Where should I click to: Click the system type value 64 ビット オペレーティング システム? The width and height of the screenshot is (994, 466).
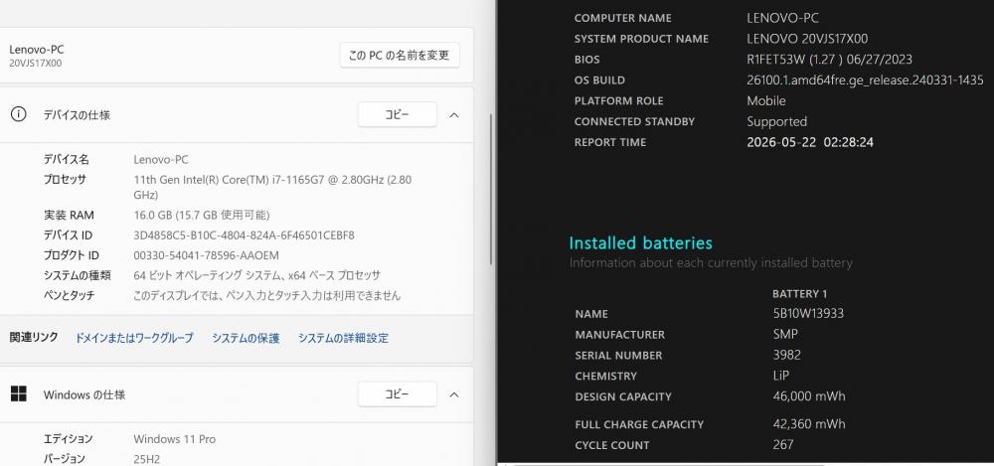(256, 276)
